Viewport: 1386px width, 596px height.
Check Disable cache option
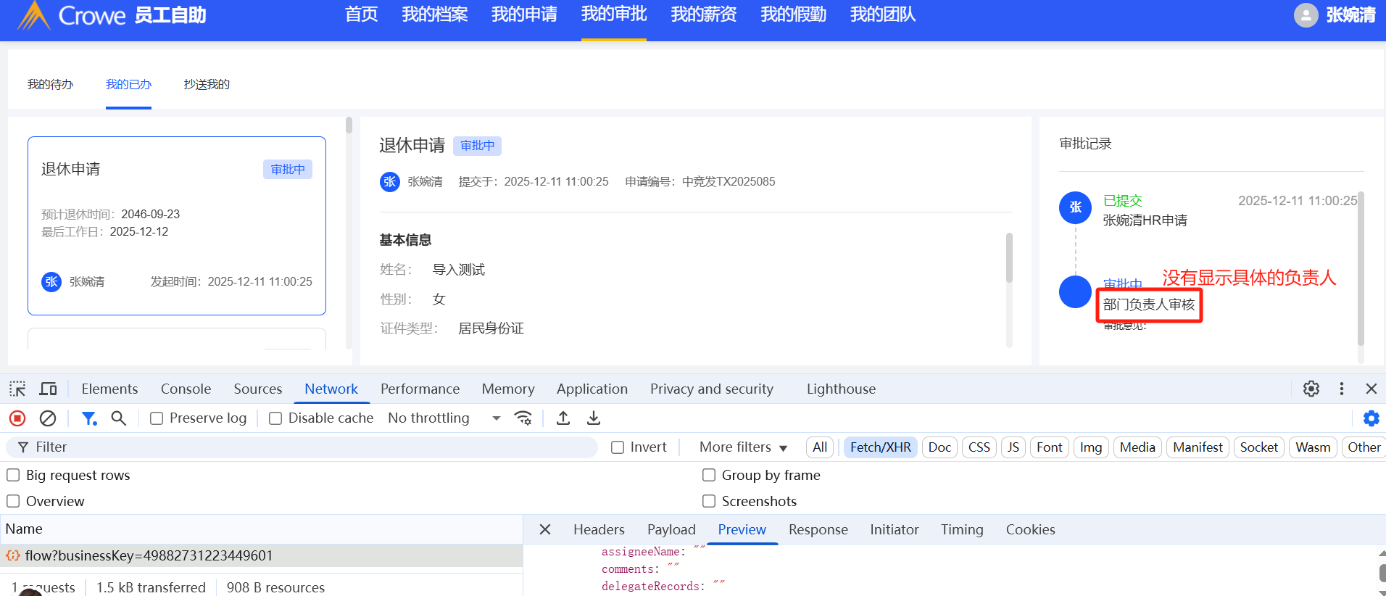click(275, 418)
